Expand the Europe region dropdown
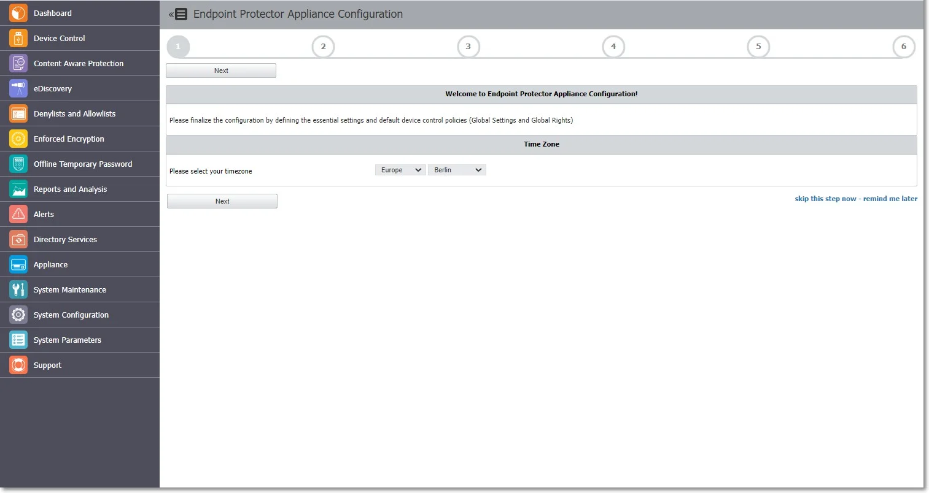 [x=400, y=170]
